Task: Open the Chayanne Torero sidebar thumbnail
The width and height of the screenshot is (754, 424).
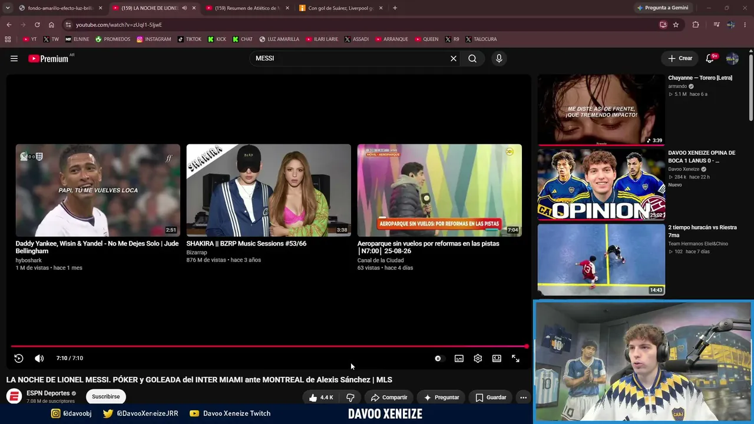Action: pyautogui.click(x=601, y=110)
